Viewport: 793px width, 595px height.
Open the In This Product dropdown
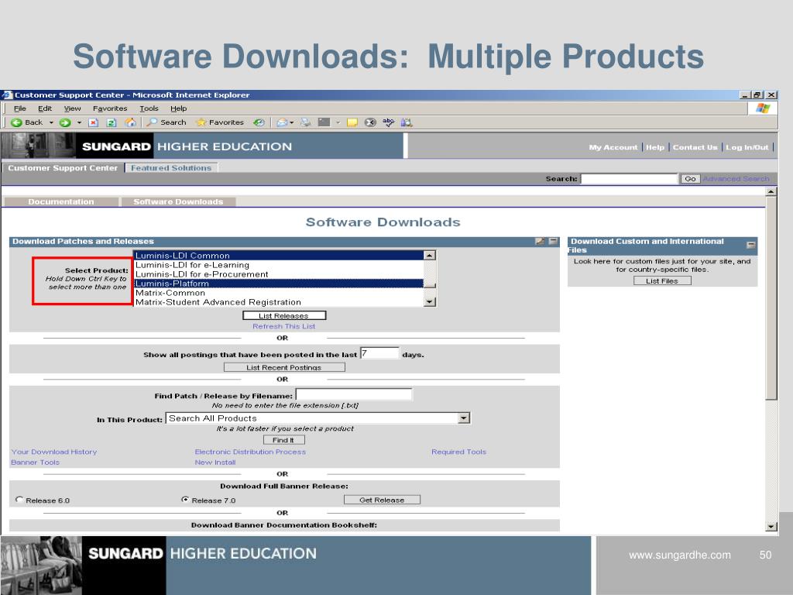(x=464, y=418)
